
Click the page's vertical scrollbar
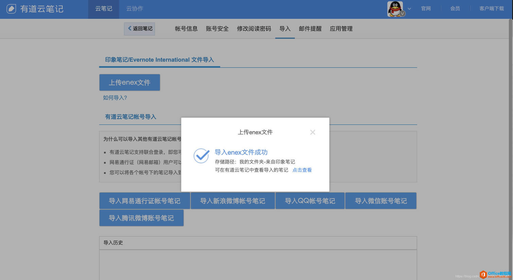pos(510,136)
